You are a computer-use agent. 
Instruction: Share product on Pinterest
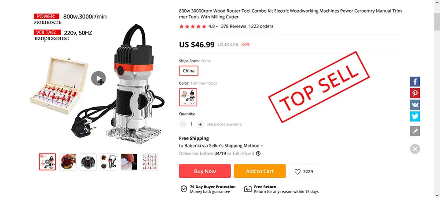(x=415, y=93)
